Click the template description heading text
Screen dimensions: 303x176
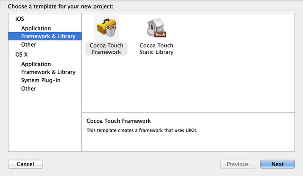tap(118, 121)
